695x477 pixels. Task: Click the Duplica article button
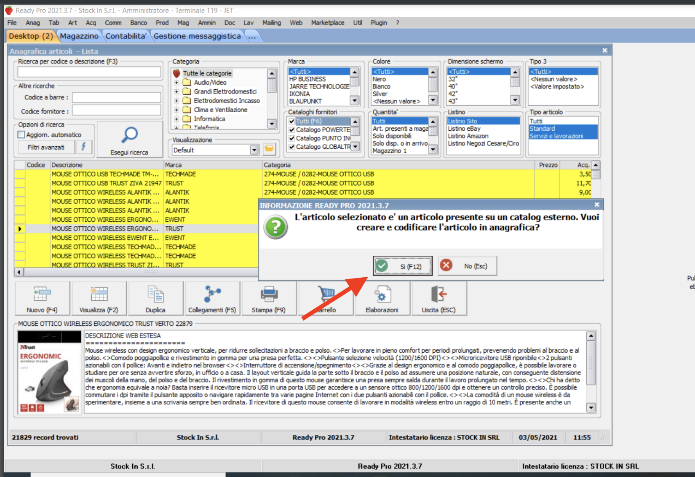coord(155,298)
